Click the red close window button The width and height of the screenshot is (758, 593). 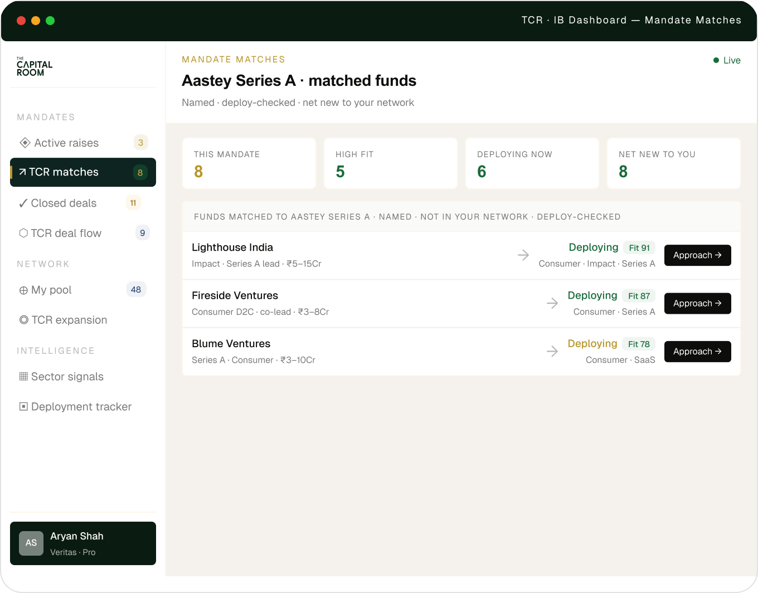point(21,21)
